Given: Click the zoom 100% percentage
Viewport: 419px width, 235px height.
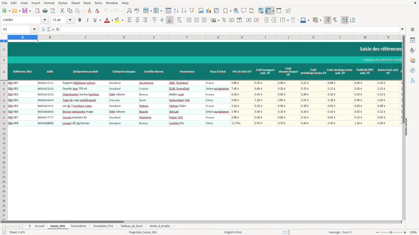Looking at the screenshot, I should (413, 232).
